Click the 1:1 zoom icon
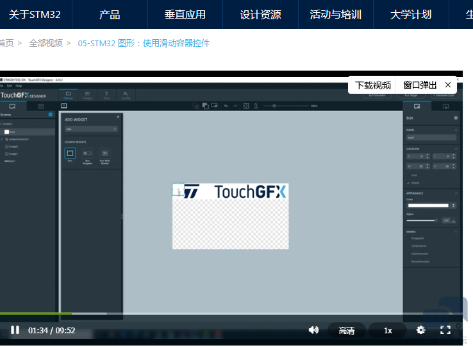473x350 pixels. pos(256,106)
